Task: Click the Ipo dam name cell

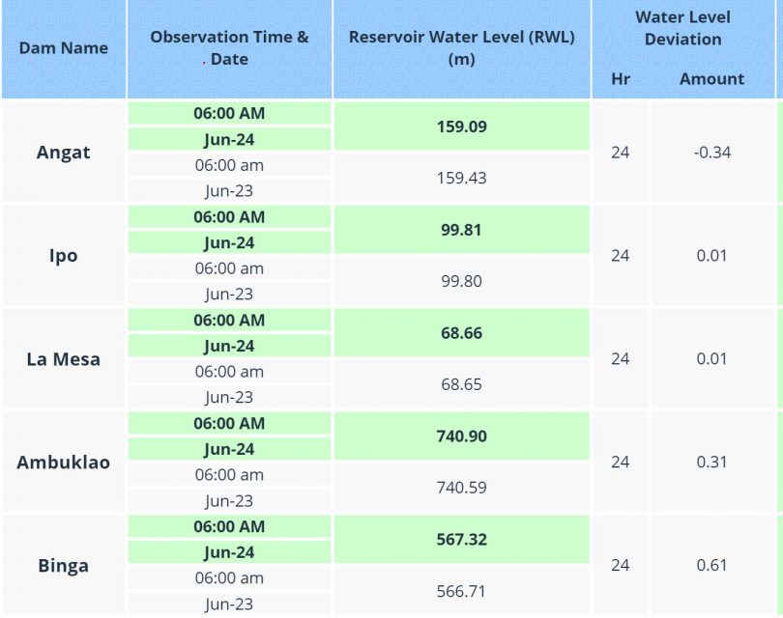Action: point(64,256)
